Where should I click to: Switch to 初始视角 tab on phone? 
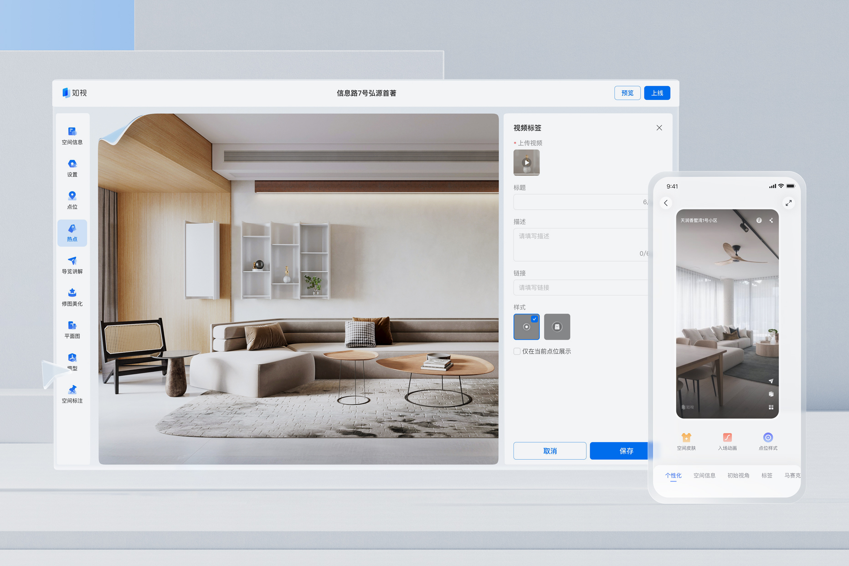(x=738, y=475)
